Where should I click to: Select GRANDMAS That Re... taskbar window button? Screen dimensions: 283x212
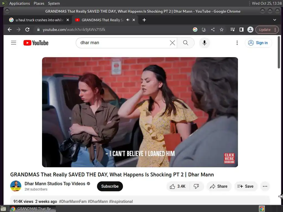[x=33, y=209]
